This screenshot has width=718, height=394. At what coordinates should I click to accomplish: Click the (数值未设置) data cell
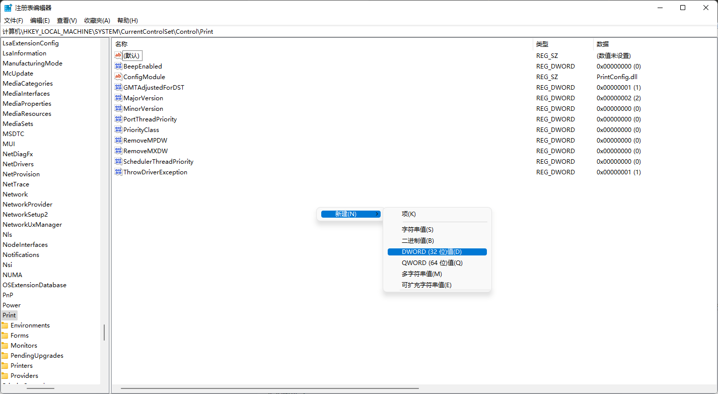point(614,55)
